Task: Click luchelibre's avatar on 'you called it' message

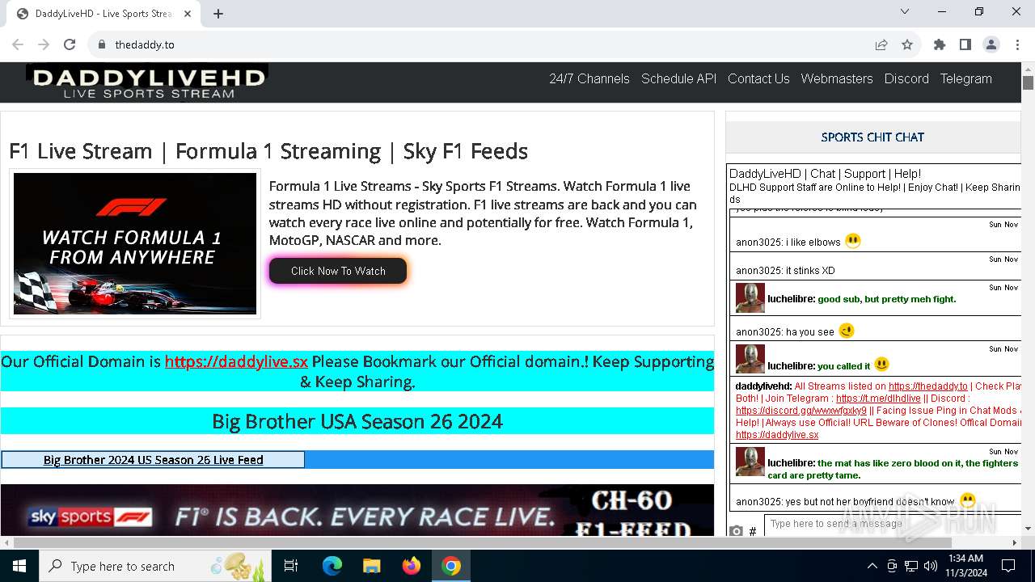Action: pos(750,359)
